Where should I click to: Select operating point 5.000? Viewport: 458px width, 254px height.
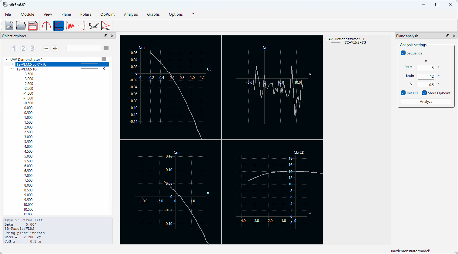click(x=28, y=156)
